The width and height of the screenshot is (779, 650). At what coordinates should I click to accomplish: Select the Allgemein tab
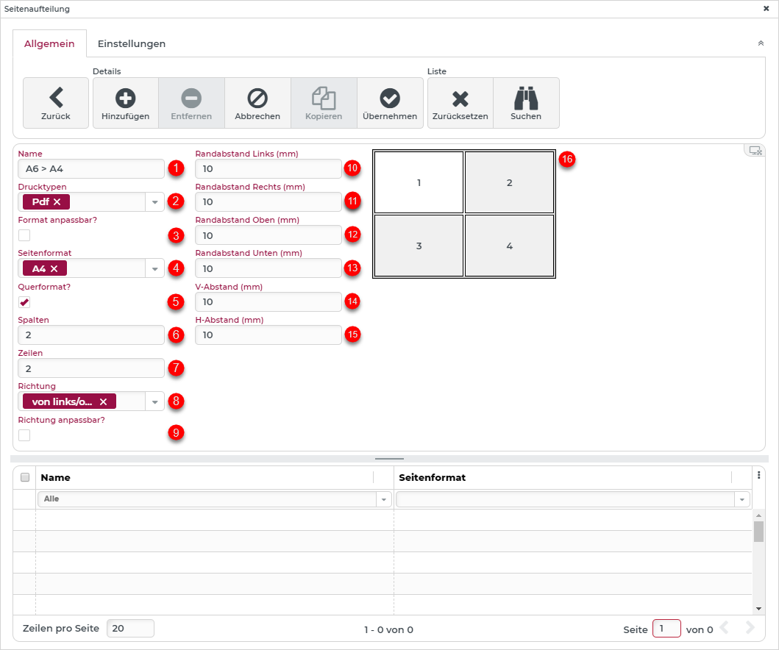point(49,43)
